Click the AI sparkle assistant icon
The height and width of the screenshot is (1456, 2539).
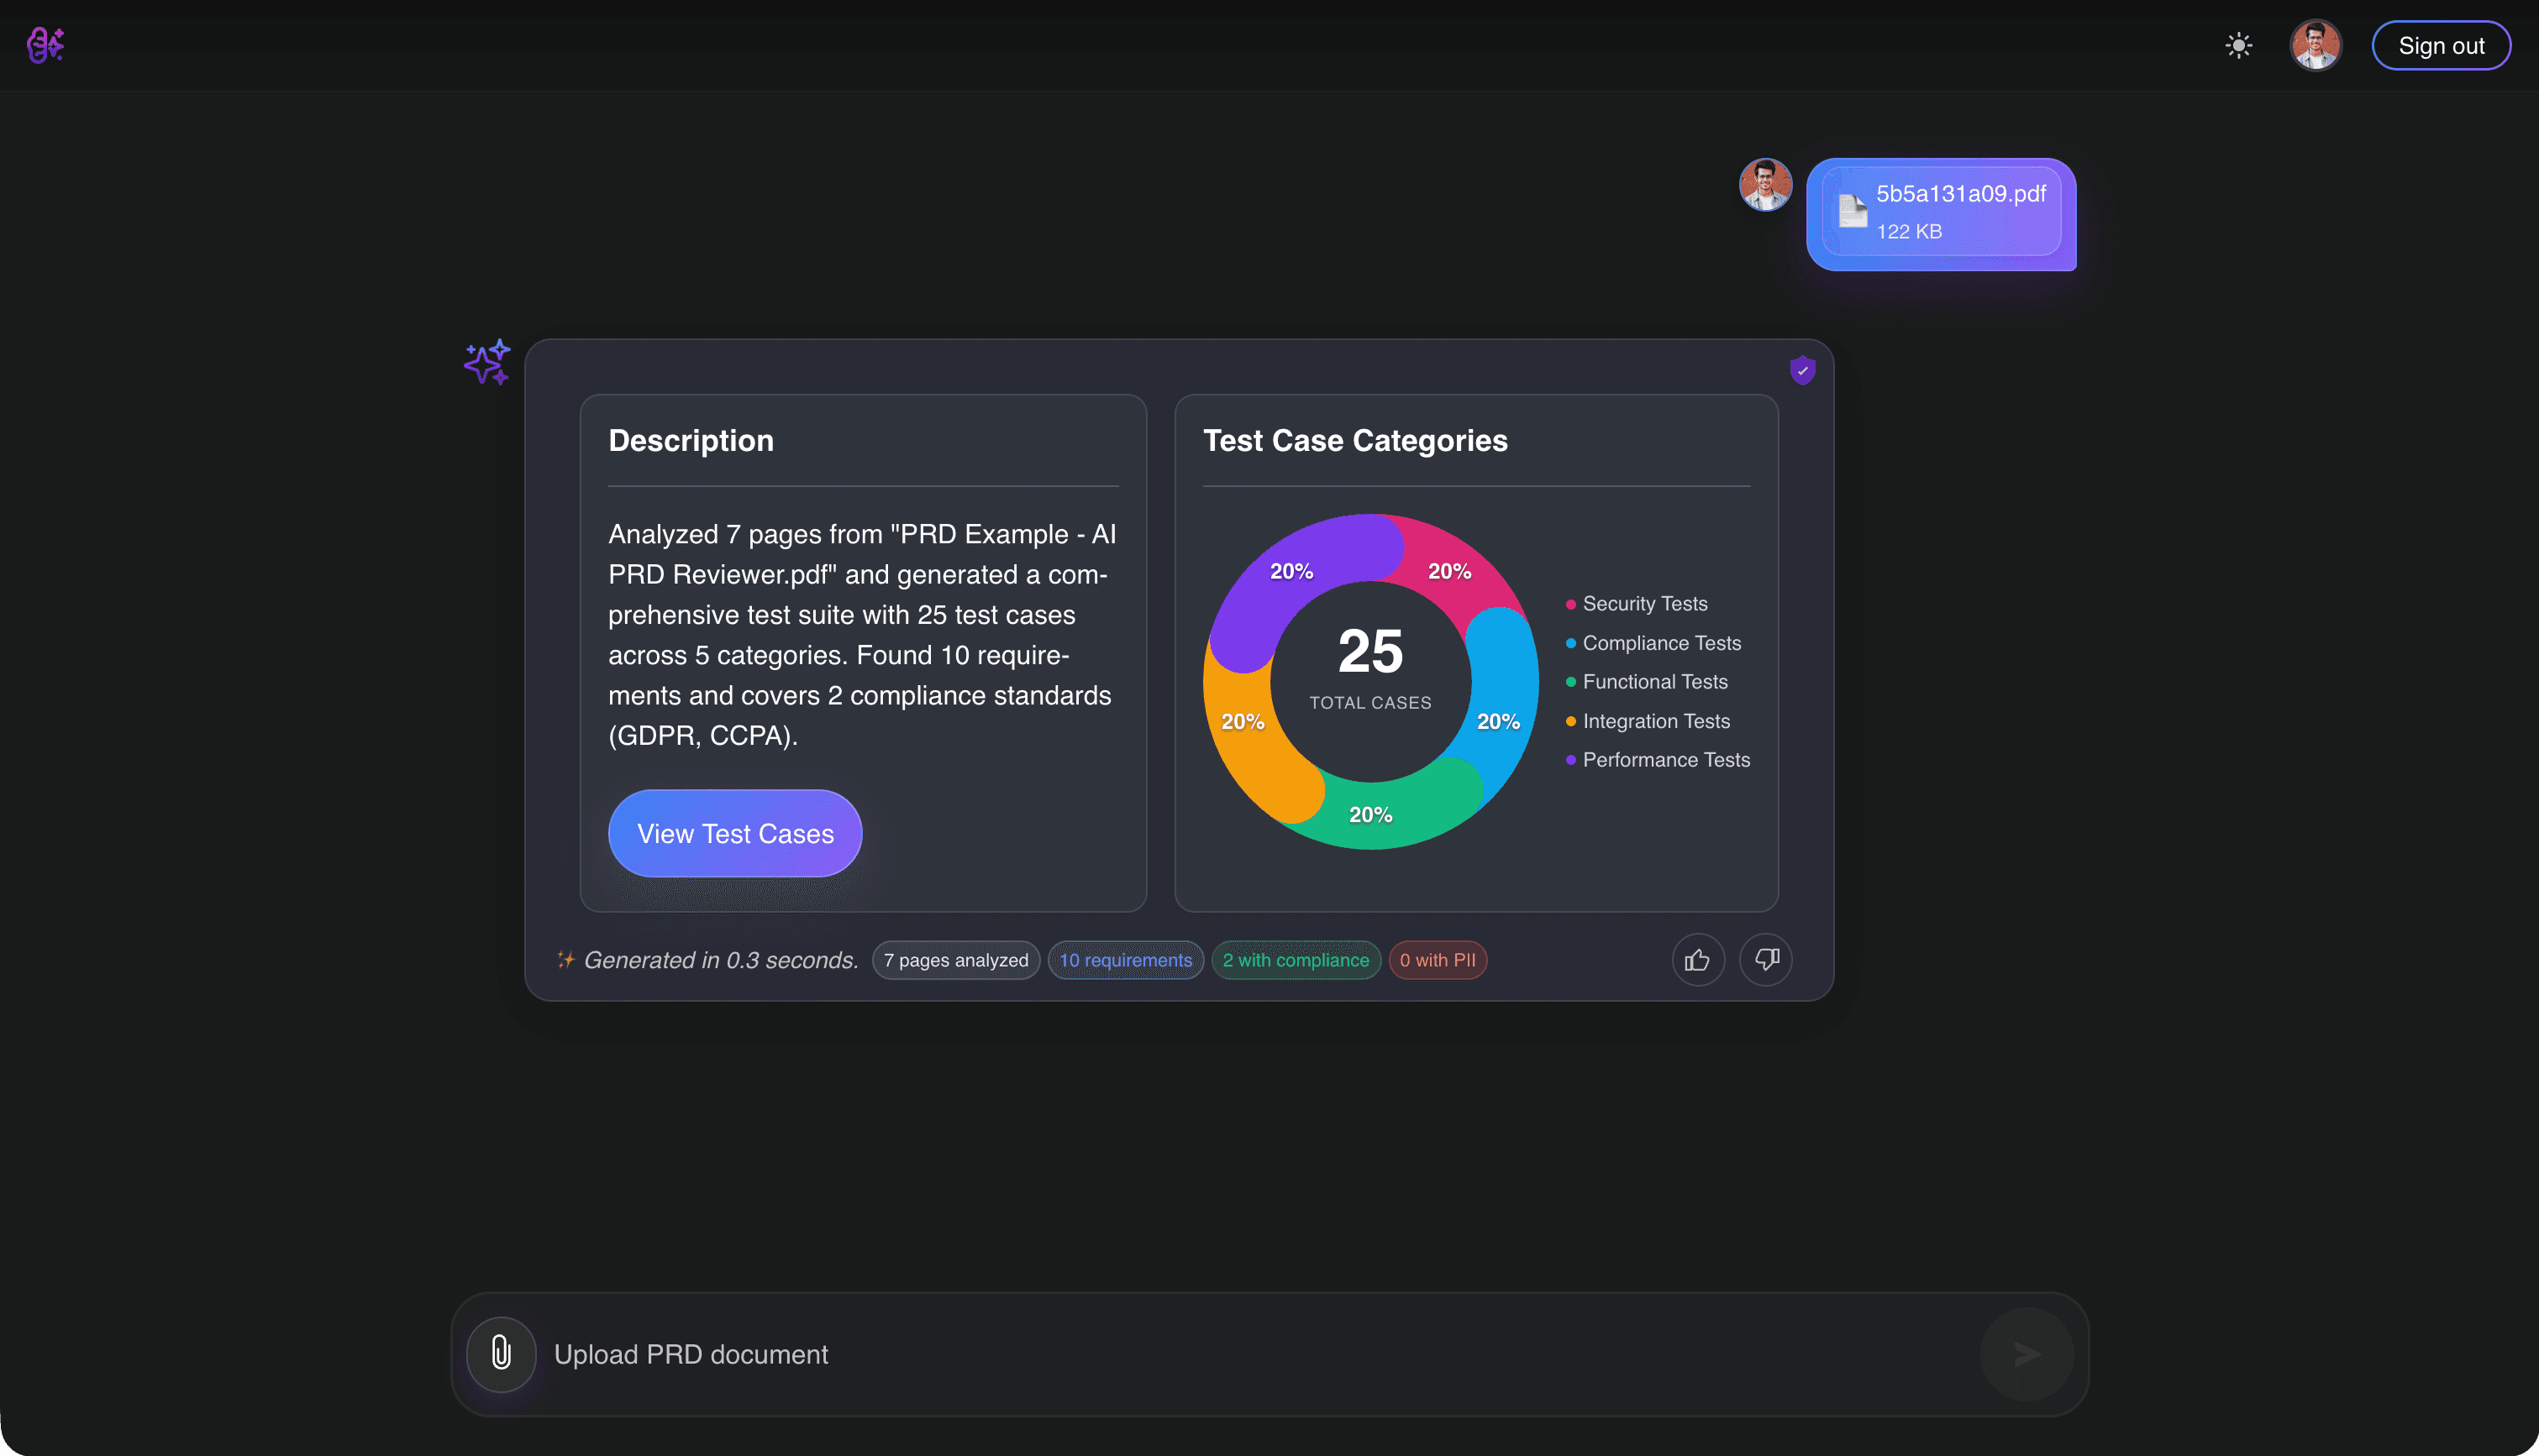tap(487, 362)
